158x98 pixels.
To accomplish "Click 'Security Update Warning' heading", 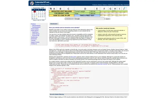I will click(x=57, y=94).
